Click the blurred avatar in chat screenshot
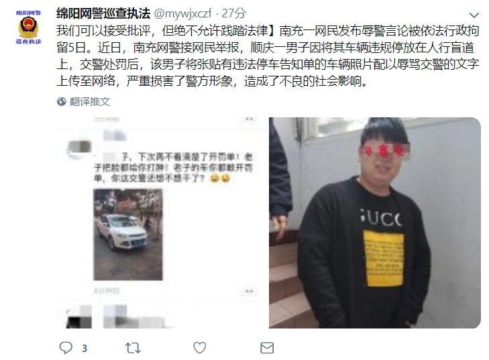The image size is (489, 360). coord(79,148)
